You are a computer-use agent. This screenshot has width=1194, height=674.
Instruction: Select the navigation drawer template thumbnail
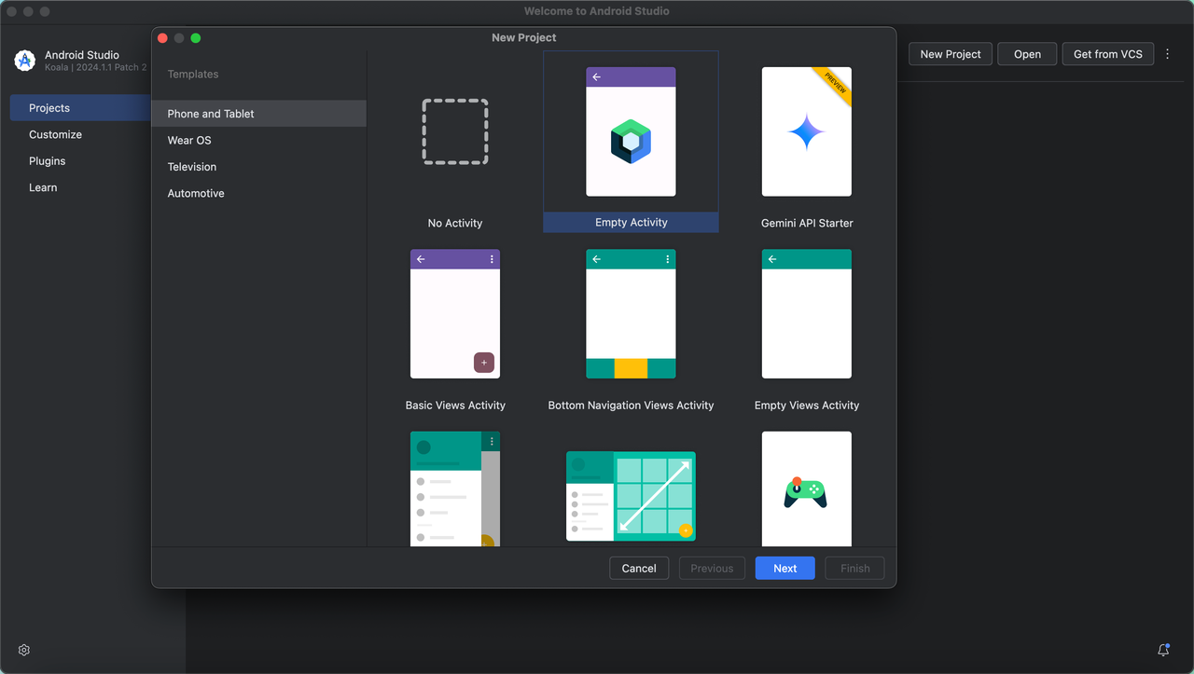pyautogui.click(x=455, y=488)
